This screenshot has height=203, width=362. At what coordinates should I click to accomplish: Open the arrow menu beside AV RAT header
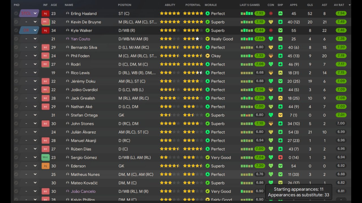(x=350, y=5)
